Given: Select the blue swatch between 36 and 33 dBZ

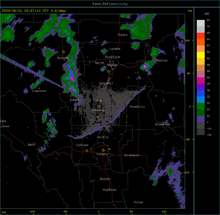Looking at the screenshot, I should [x=201, y=93].
